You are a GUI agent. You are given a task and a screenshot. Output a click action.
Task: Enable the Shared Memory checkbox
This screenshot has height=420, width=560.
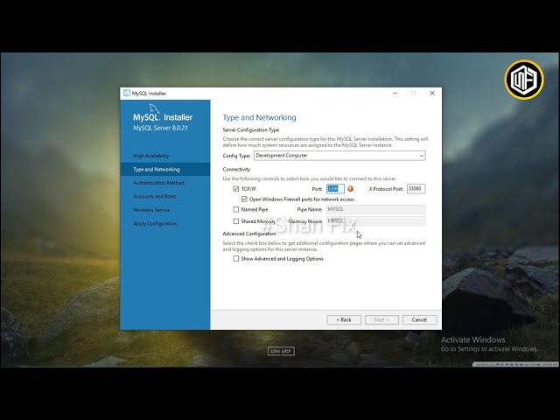(x=236, y=221)
